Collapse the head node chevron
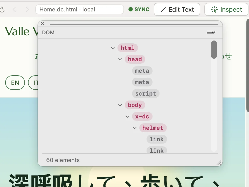The image size is (249, 187). pyautogui.click(x=120, y=59)
